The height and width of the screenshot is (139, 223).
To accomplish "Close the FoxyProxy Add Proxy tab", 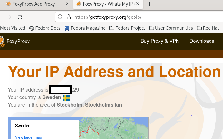I will (x=67, y=4).
